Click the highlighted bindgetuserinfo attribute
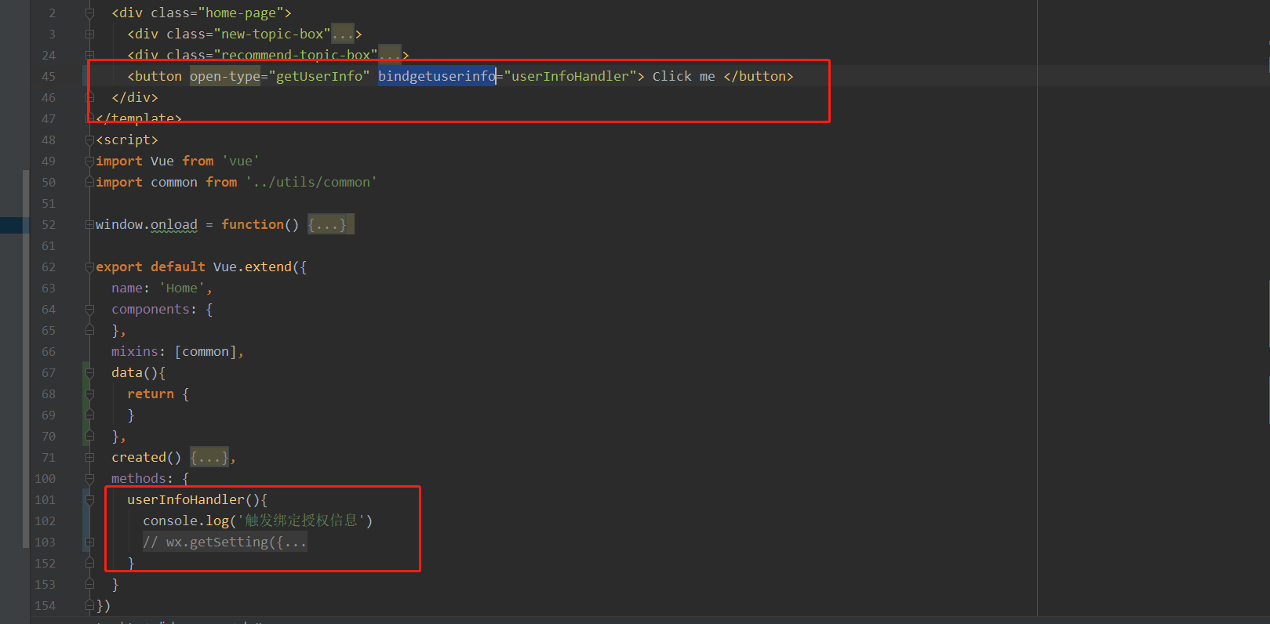 [x=437, y=76]
